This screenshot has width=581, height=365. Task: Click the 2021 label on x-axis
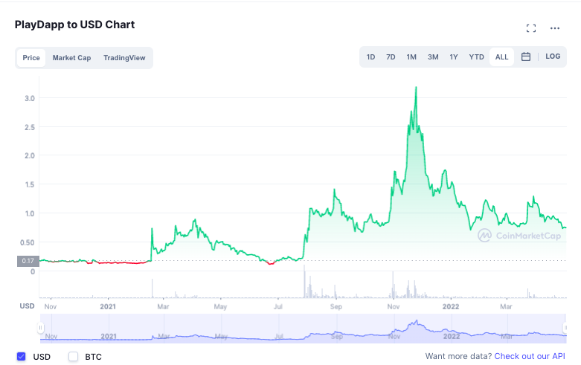(x=108, y=307)
